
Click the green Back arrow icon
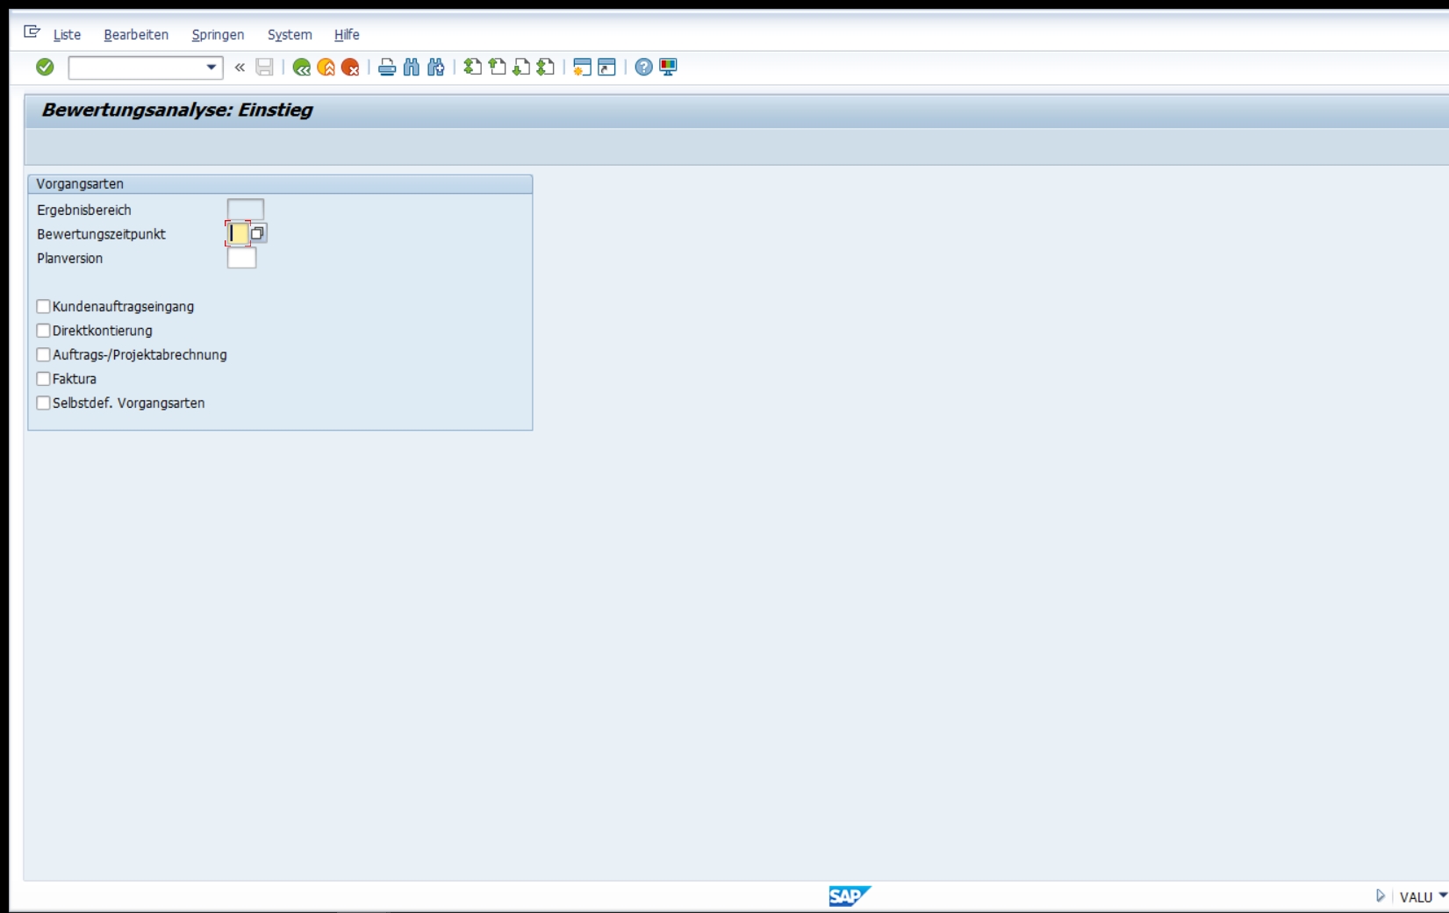pos(301,68)
